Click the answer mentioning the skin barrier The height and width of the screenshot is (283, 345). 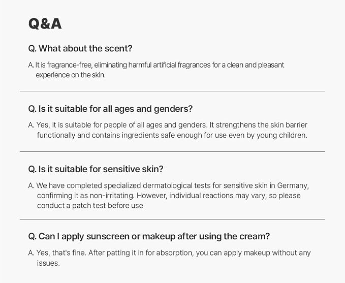point(168,130)
